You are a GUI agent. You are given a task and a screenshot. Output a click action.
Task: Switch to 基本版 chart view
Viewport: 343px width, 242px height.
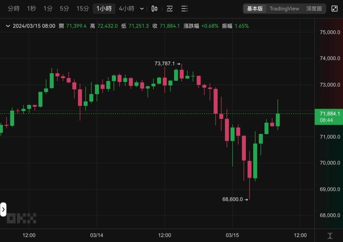pyautogui.click(x=255, y=9)
